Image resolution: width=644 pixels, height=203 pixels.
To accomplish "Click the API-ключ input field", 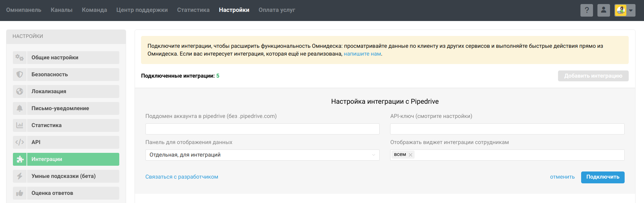I will click(507, 129).
